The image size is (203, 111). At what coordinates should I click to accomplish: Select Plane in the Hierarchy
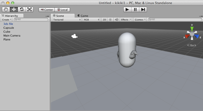tap(7, 39)
